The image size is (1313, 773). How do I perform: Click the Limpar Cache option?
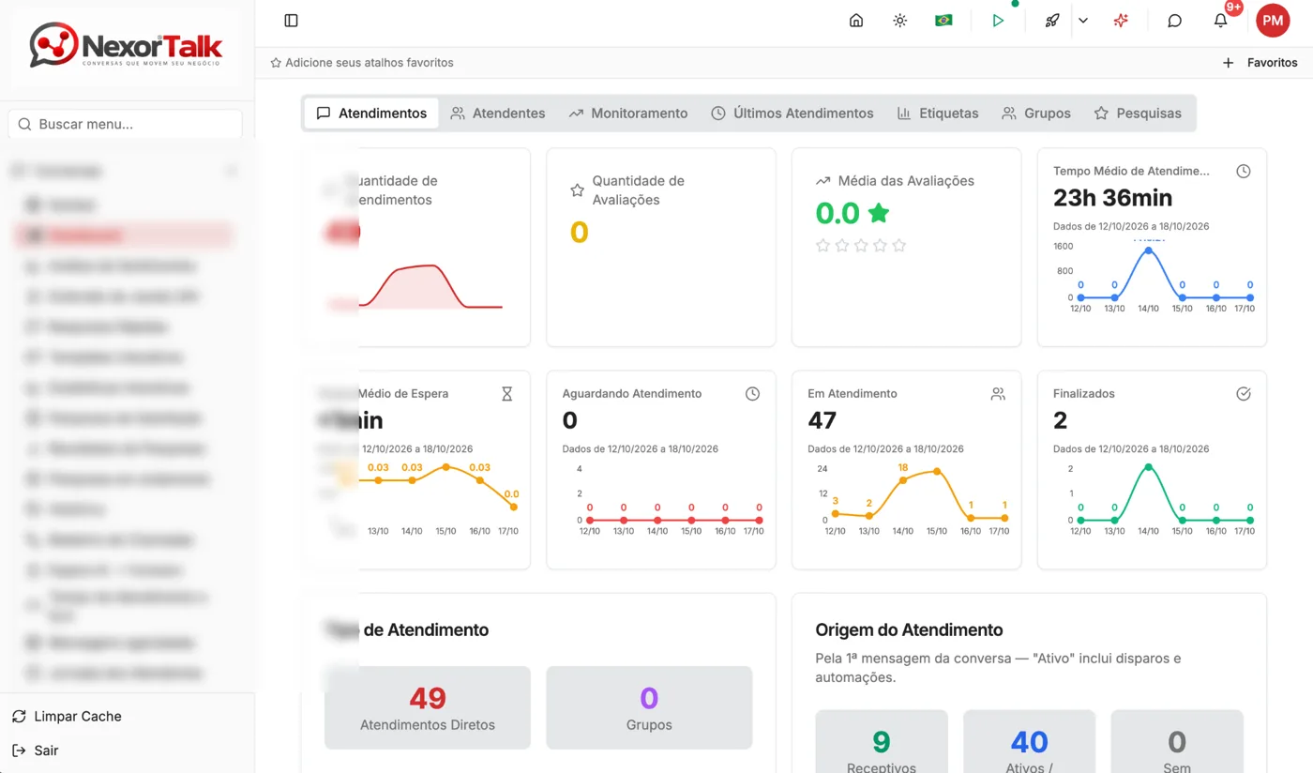coord(78,716)
